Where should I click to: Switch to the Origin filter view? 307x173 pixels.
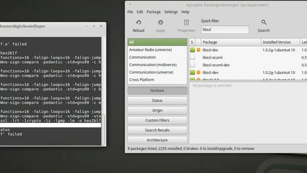(x=157, y=111)
